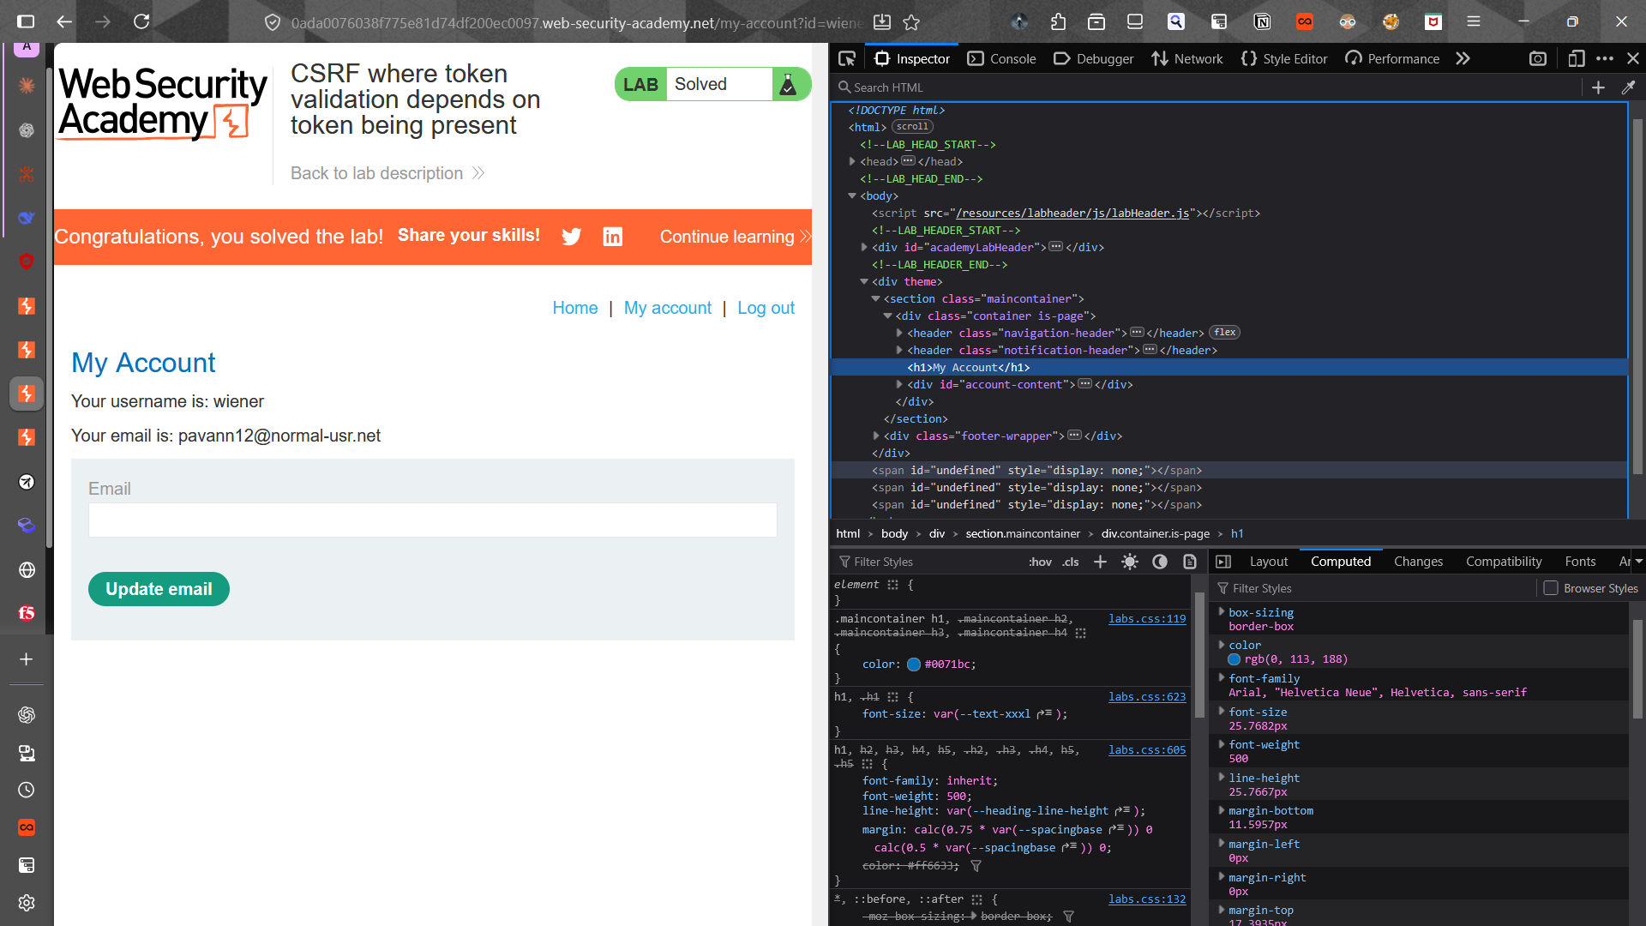The width and height of the screenshot is (1646, 926).
Task: Create a new node with the plus icon
Action: (1598, 87)
